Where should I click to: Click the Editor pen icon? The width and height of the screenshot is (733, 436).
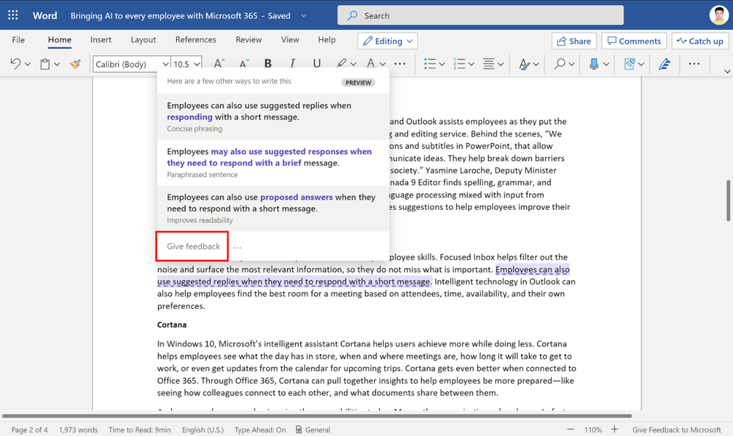664,64
